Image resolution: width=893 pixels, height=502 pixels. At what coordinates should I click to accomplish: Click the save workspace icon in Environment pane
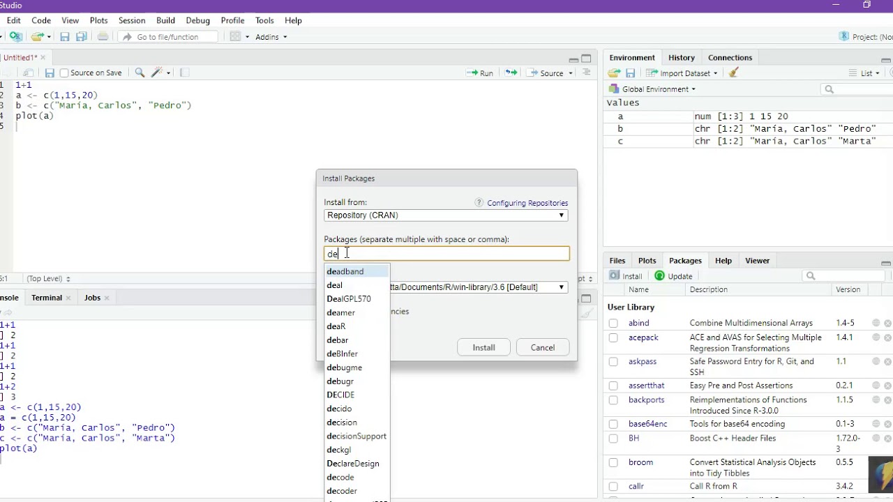tap(630, 73)
